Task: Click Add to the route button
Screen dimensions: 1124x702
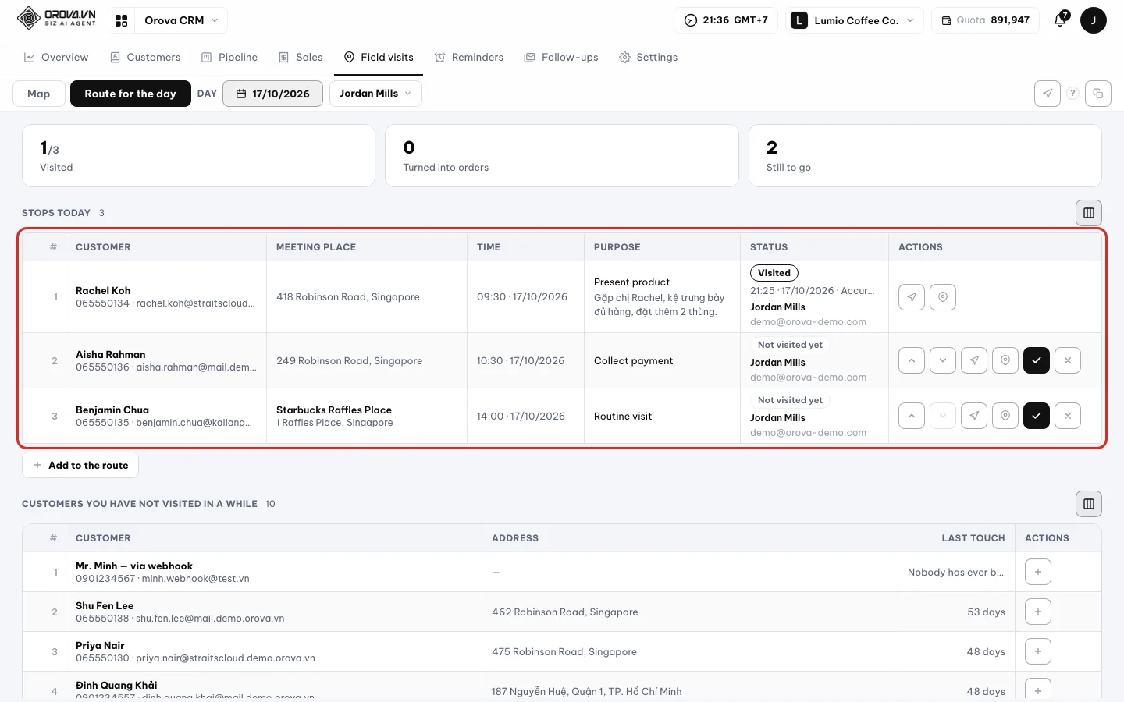Action: pos(80,465)
